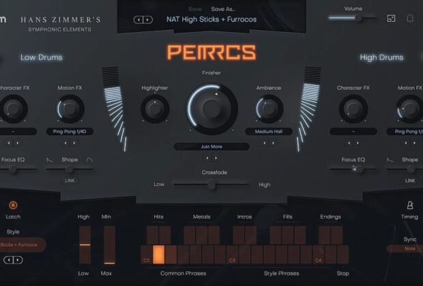Screen dimensions: 423x286
Task: Click the Style Phrases label
Action: [281, 273]
